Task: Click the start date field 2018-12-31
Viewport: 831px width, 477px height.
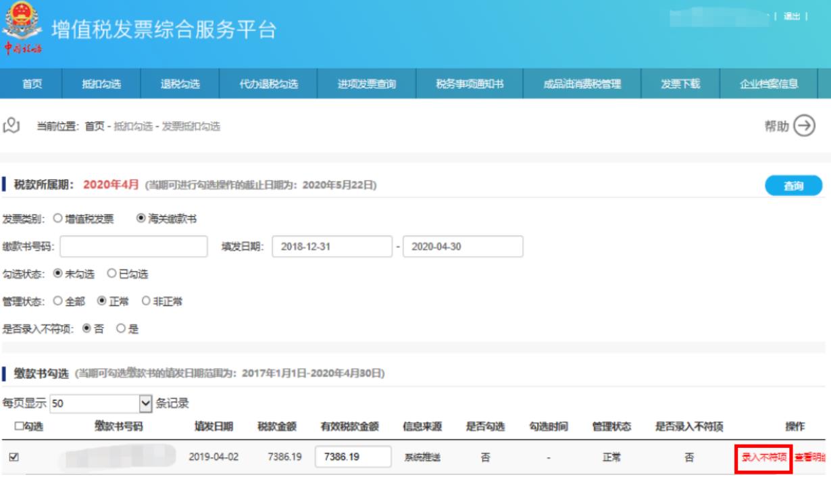Action: [x=332, y=247]
